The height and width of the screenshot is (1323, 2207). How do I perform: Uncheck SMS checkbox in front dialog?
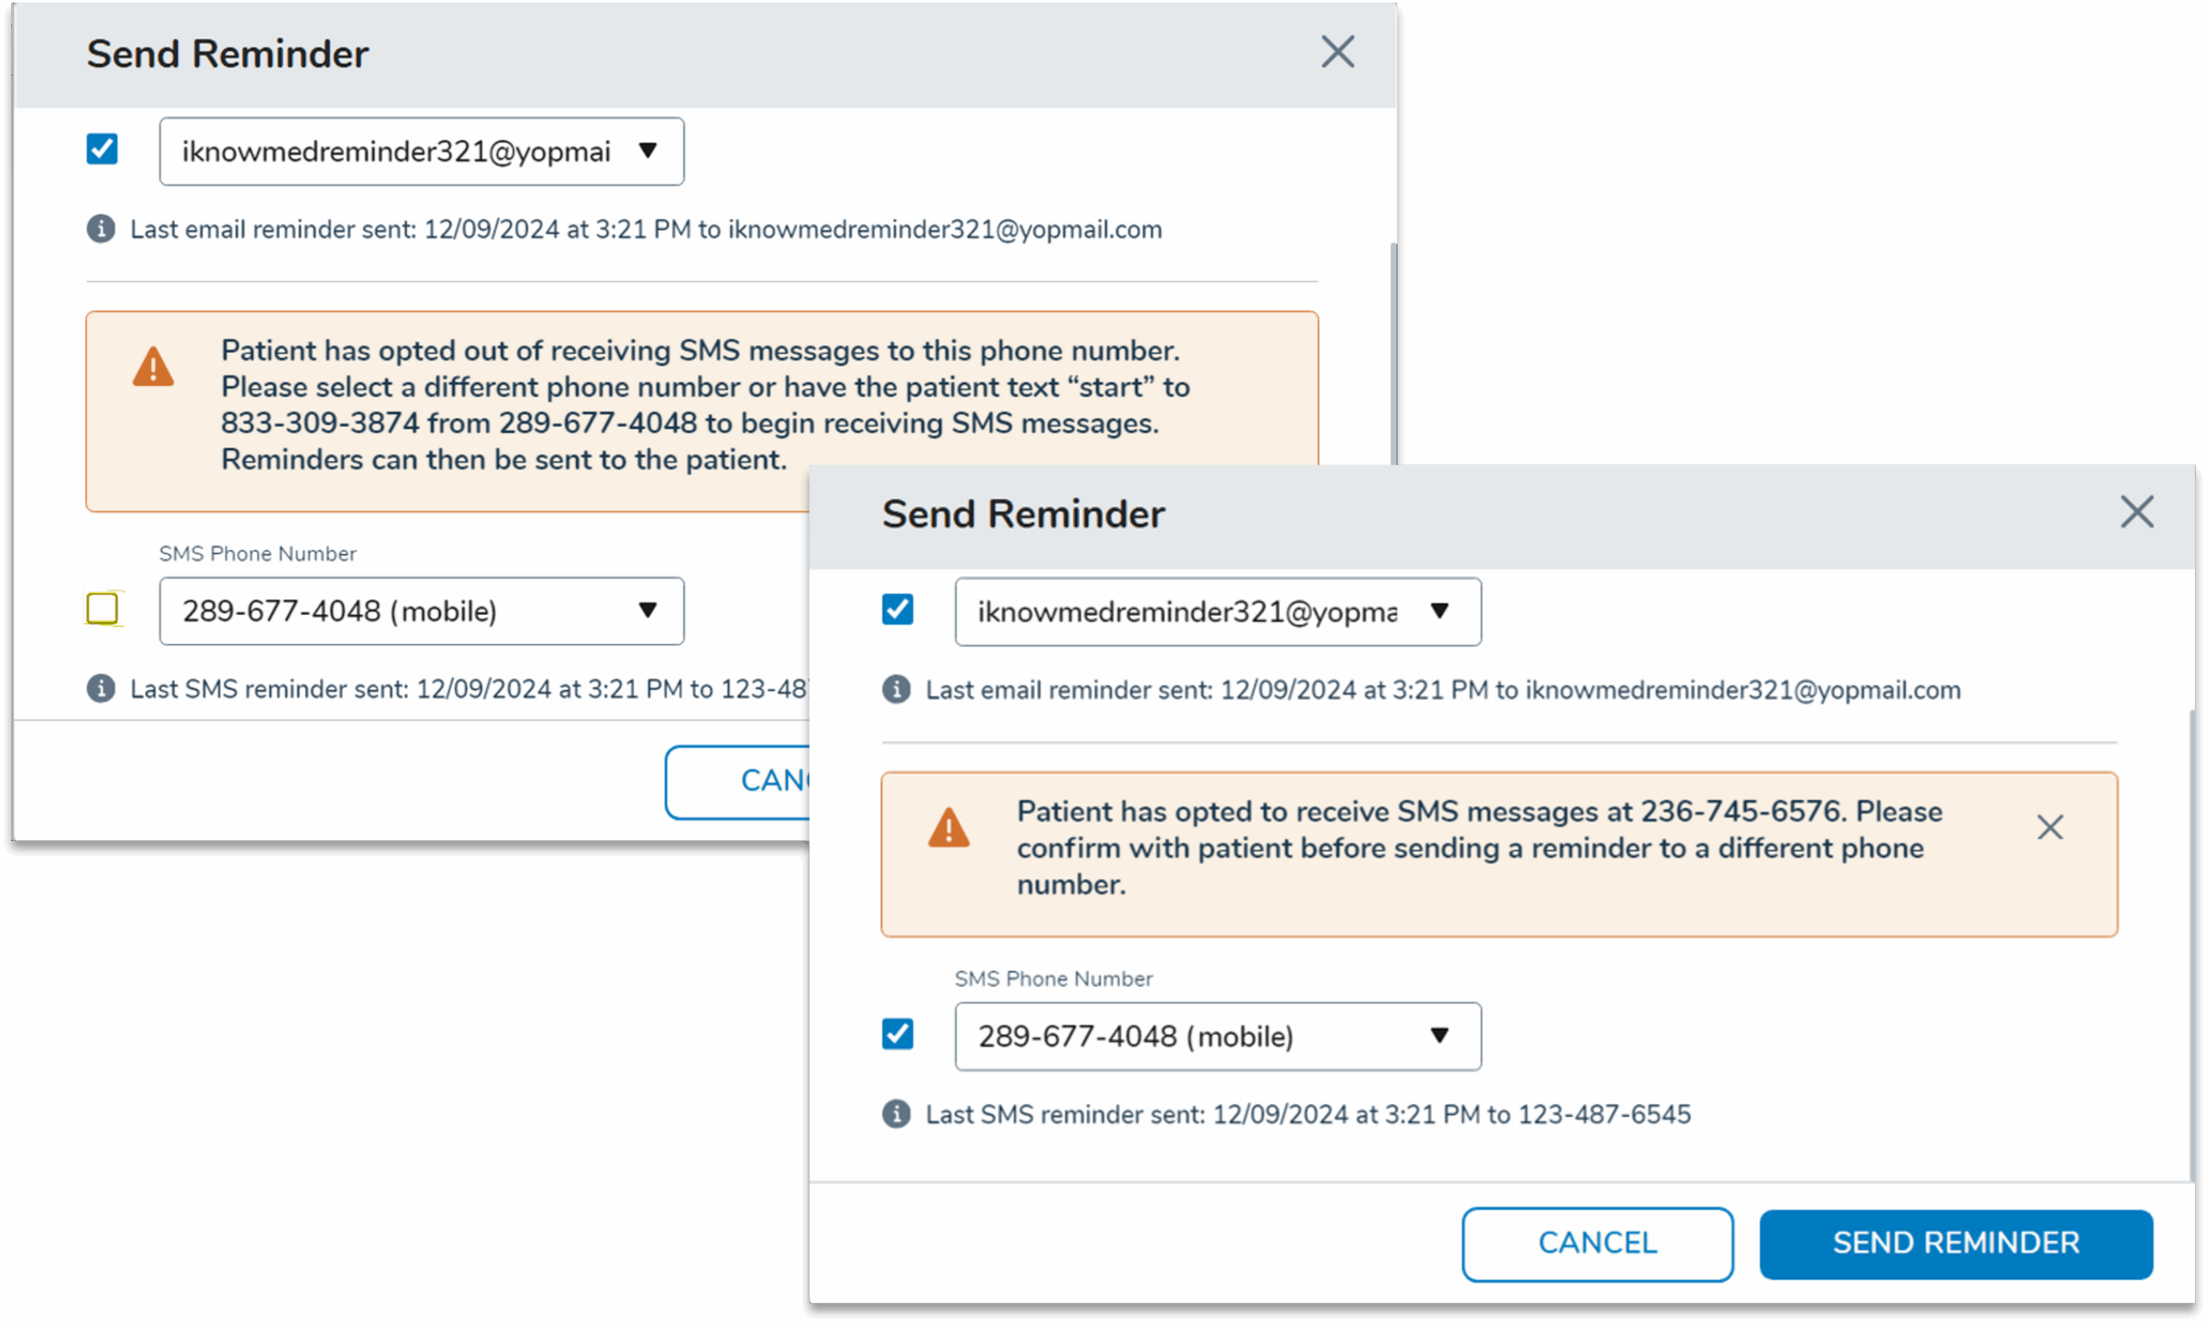click(898, 1034)
